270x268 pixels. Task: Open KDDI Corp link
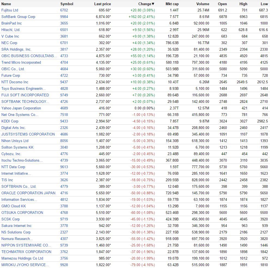coord(10,121)
